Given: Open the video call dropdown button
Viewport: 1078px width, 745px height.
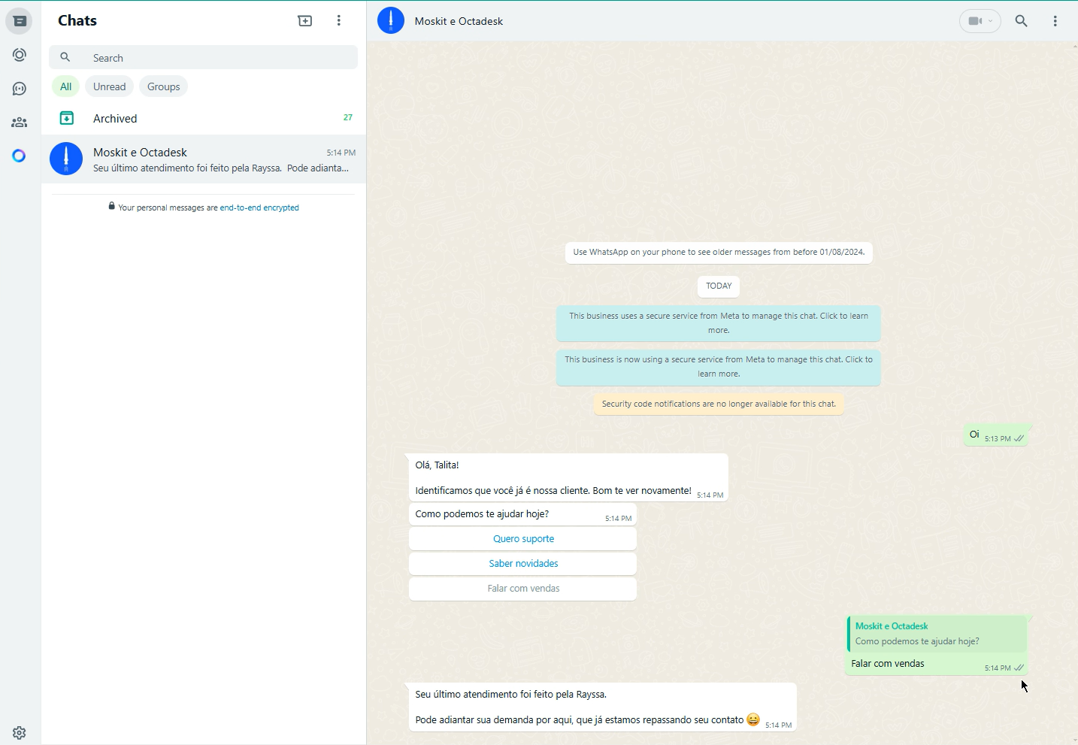Looking at the screenshot, I should click(x=981, y=21).
